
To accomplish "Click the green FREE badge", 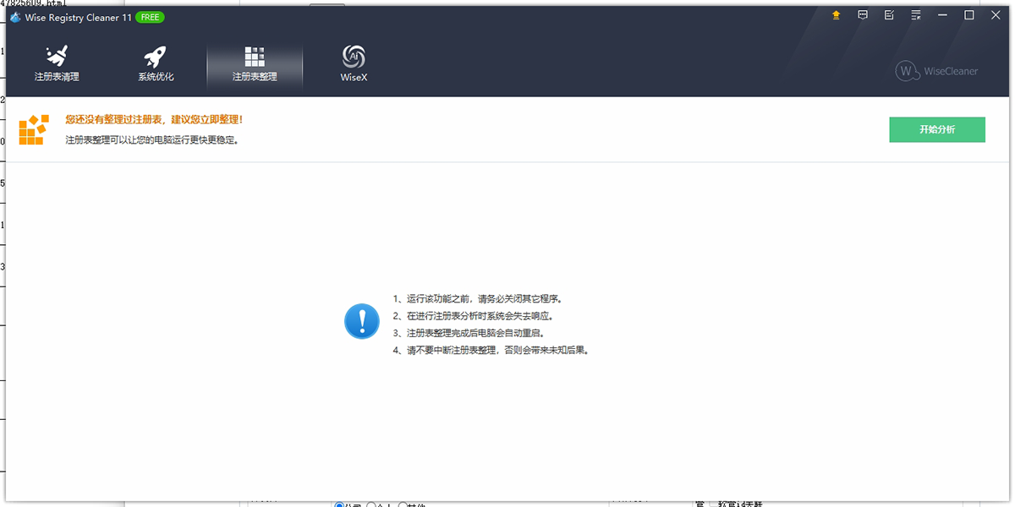I will [x=150, y=17].
